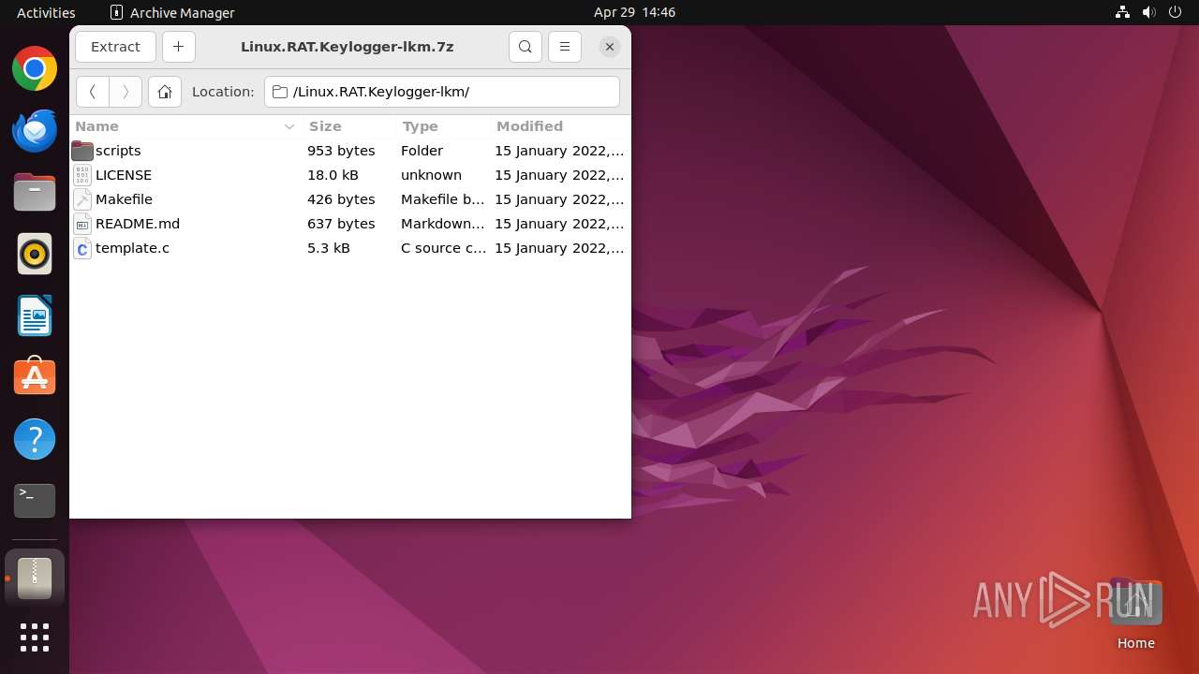Open Ubuntu Software from the dock

pos(35,377)
